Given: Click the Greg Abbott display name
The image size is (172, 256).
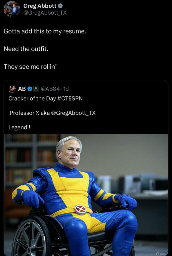Looking at the screenshot, I should tap(40, 6).
